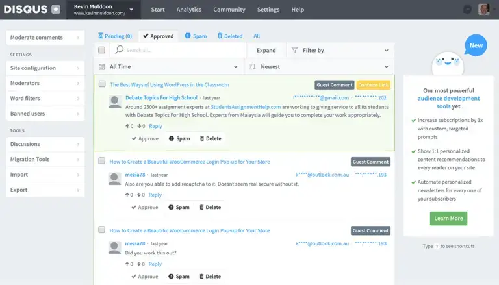Downvote the 'Did you work this out?' comment
Screen dimensions: 499x285
(140, 264)
